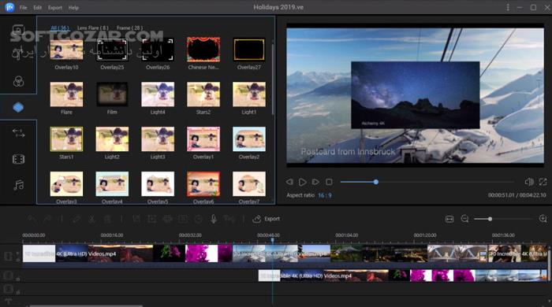The image size is (552, 307).
Task: Select the Stars2 overlay thumbnail
Action: coord(203,94)
